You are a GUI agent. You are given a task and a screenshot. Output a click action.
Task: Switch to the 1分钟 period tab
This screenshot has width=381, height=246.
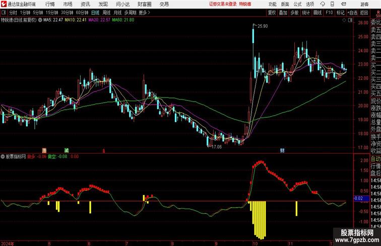click(x=25, y=13)
